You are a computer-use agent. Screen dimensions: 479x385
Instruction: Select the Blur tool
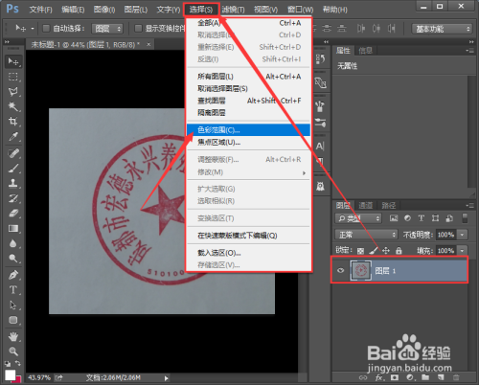(13, 243)
